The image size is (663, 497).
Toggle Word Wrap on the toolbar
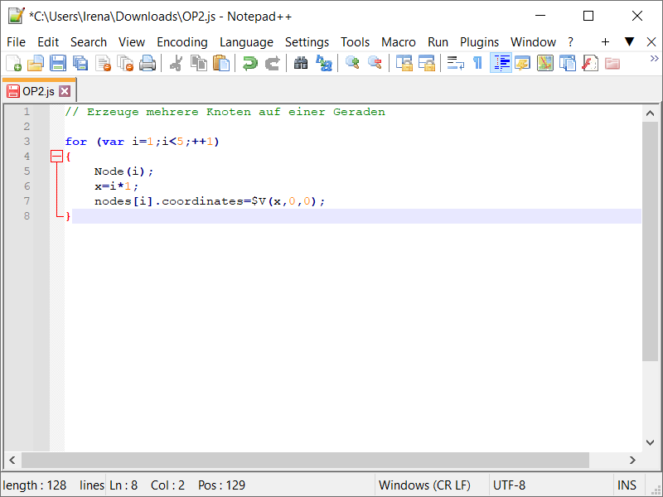(455, 62)
